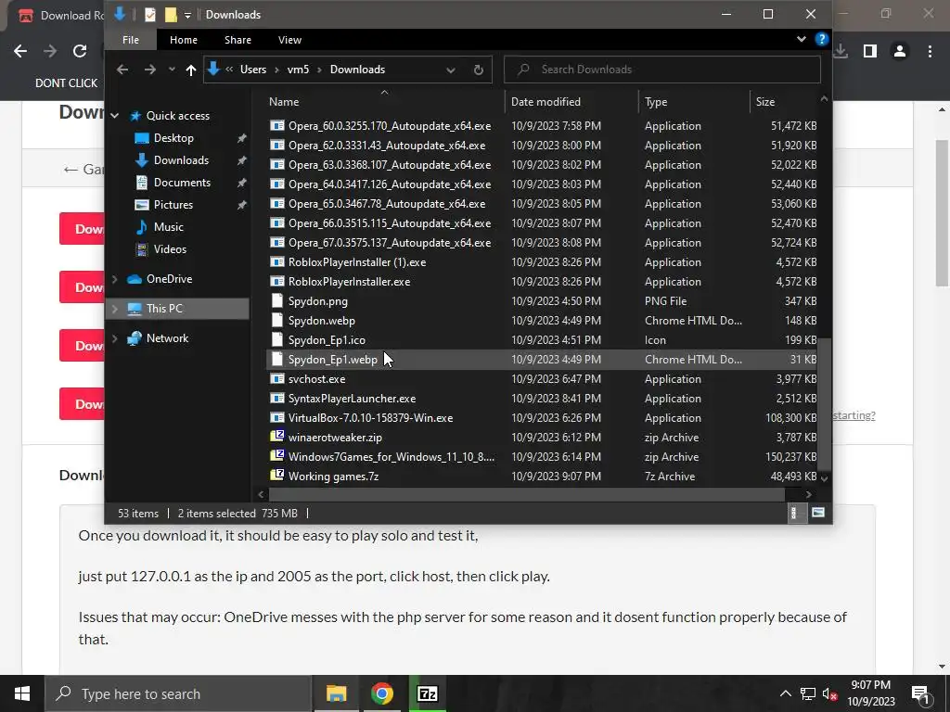Click vm5 in the address breadcrumb
The height and width of the screenshot is (712, 950).
click(298, 70)
